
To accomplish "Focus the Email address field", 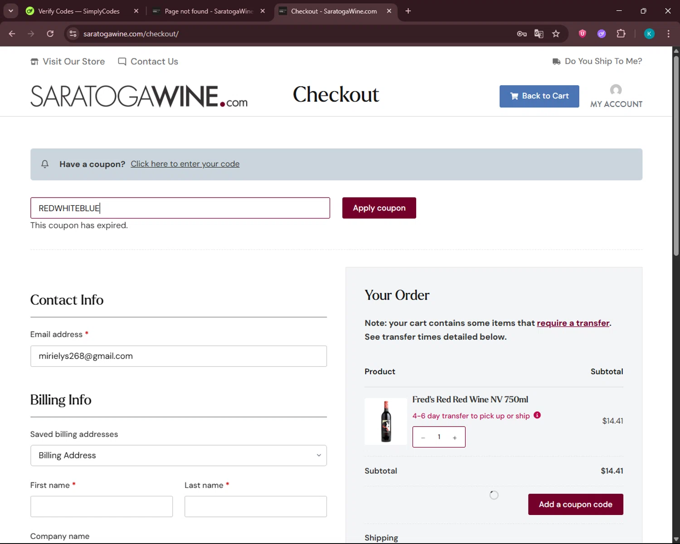I will point(179,356).
